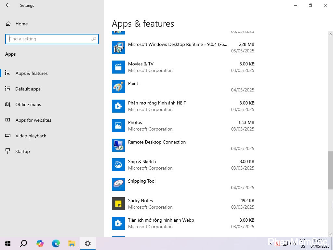Open Microsoft Edge from the taskbar

point(56,243)
